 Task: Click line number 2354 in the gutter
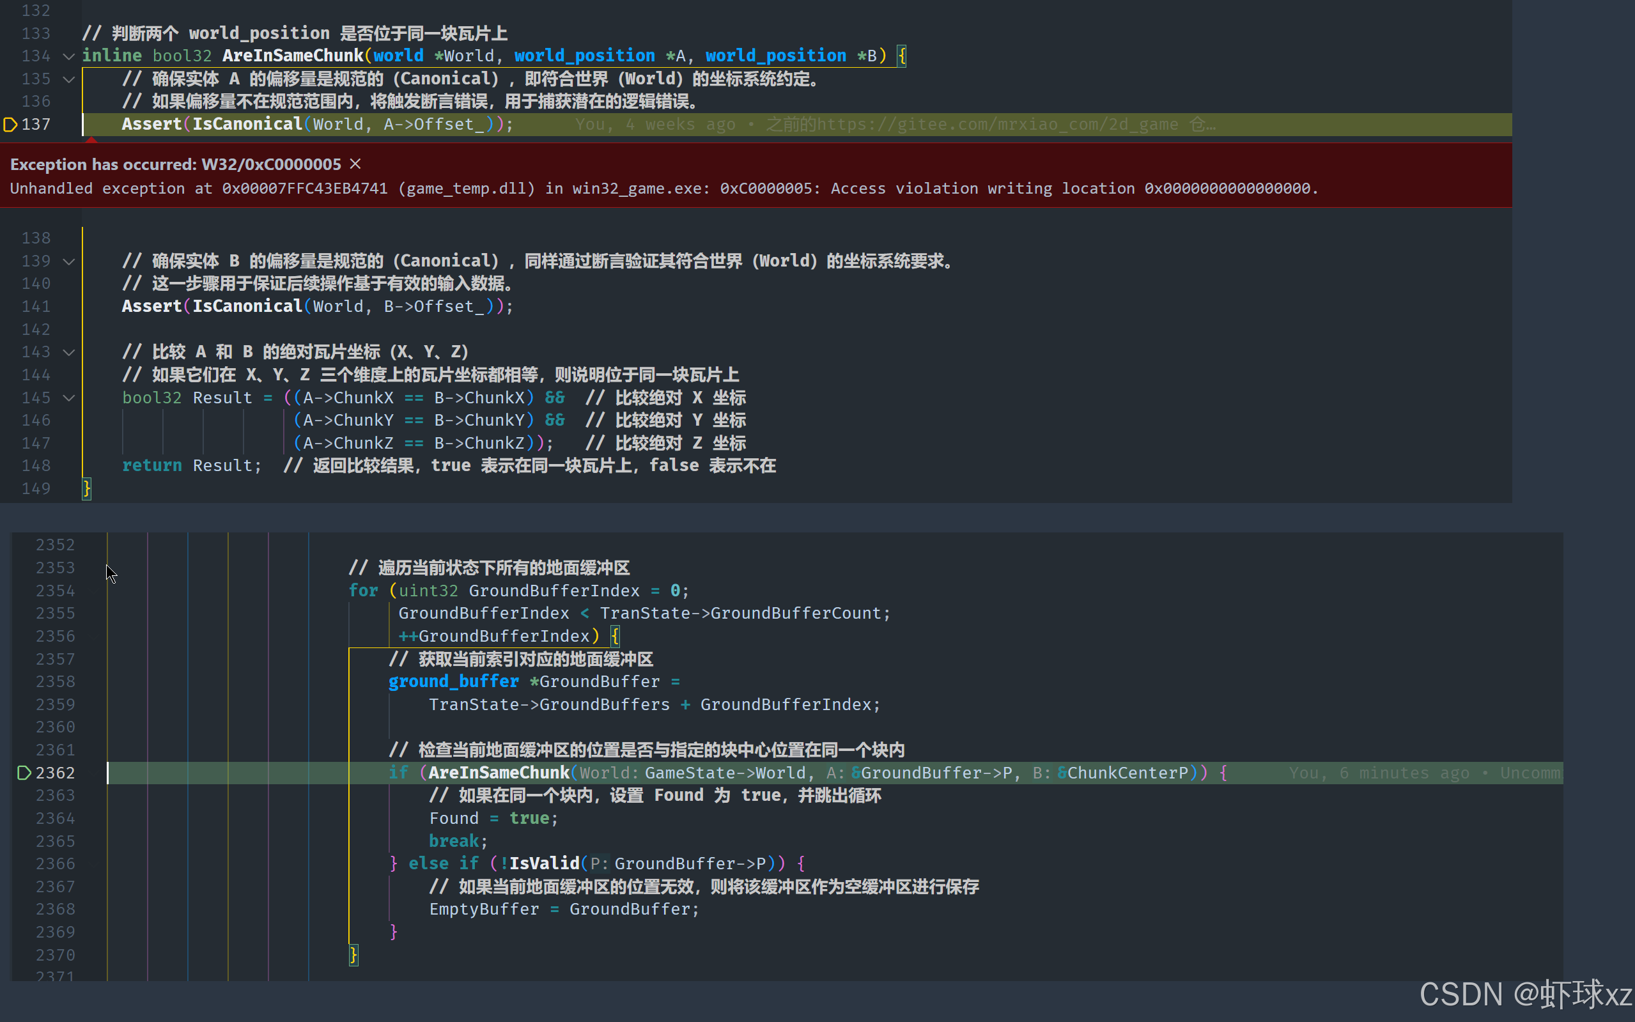coord(55,591)
